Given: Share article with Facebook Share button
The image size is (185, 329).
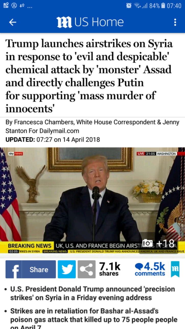Looking at the screenshot, I should pyautogui.click(x=31, y=269).
